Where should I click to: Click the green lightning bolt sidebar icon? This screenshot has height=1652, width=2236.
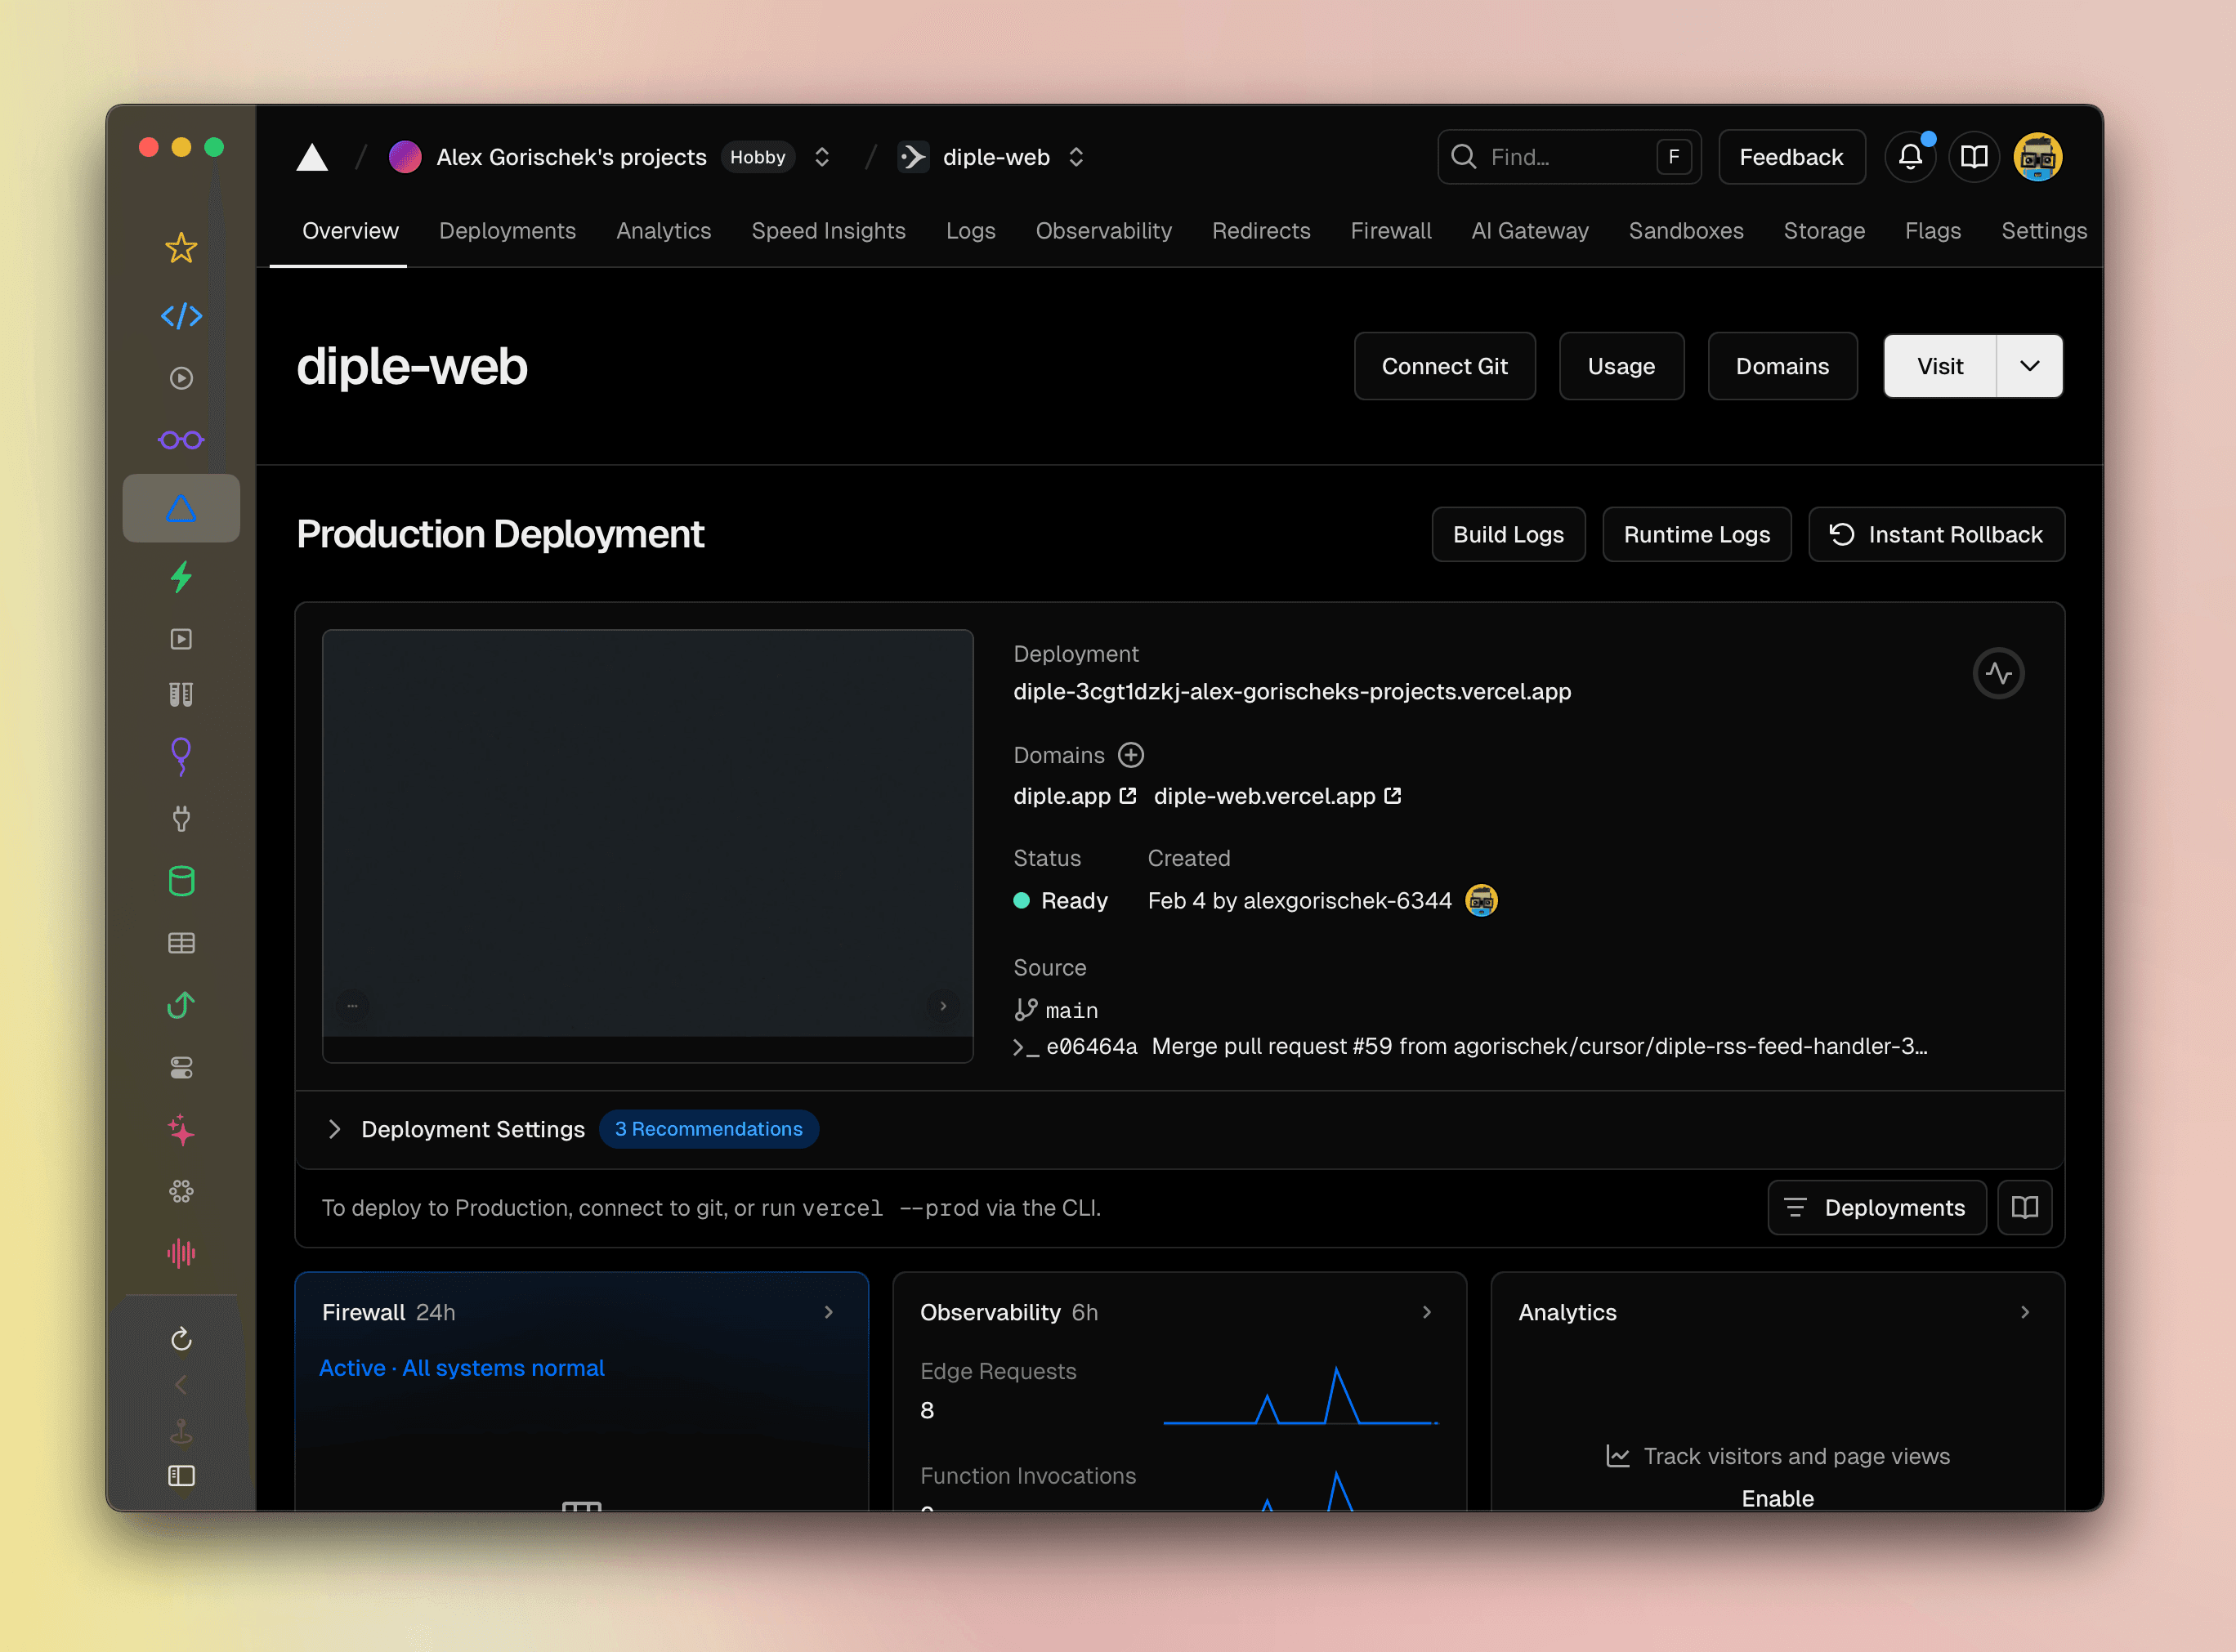tap(181, 577)
